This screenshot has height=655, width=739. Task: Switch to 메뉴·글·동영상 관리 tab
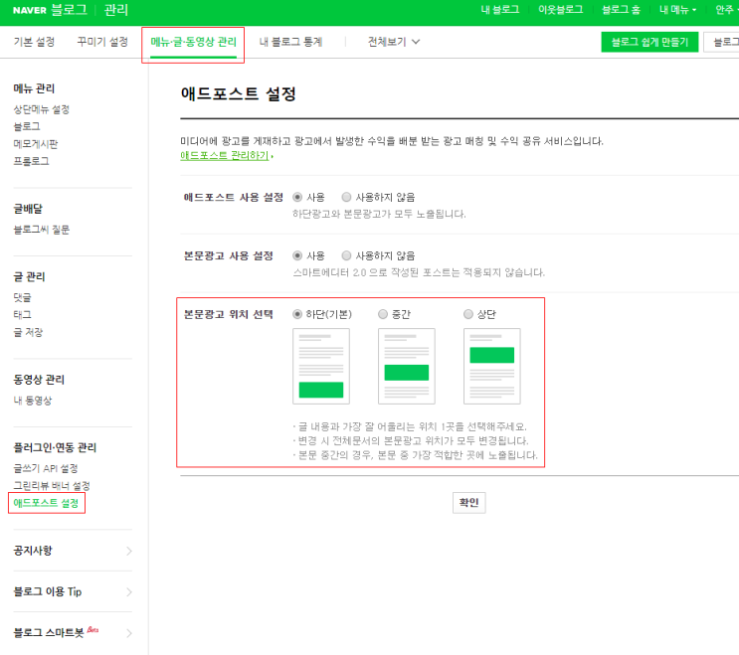(193, 42)
